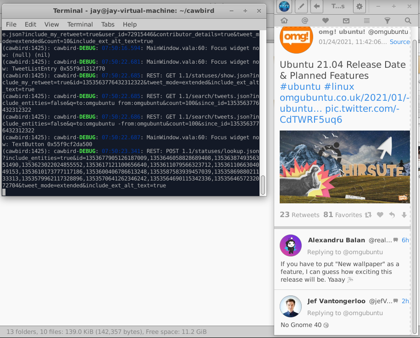420x338 pixels.
Task: Open the #ubuntu hashtag link
Action: tap(300, 87)
